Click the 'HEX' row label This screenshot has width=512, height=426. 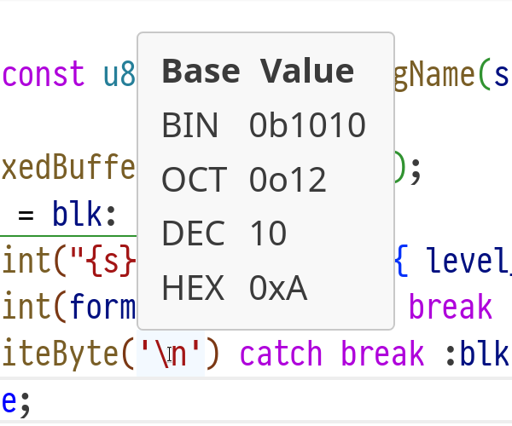click(193, 290)
